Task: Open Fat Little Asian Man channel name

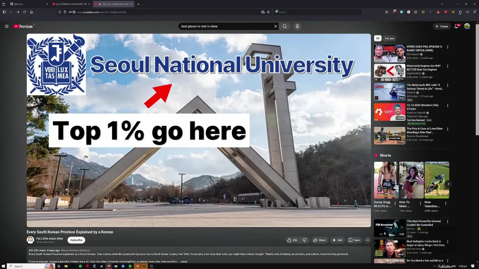Action: tap(49, 238)
